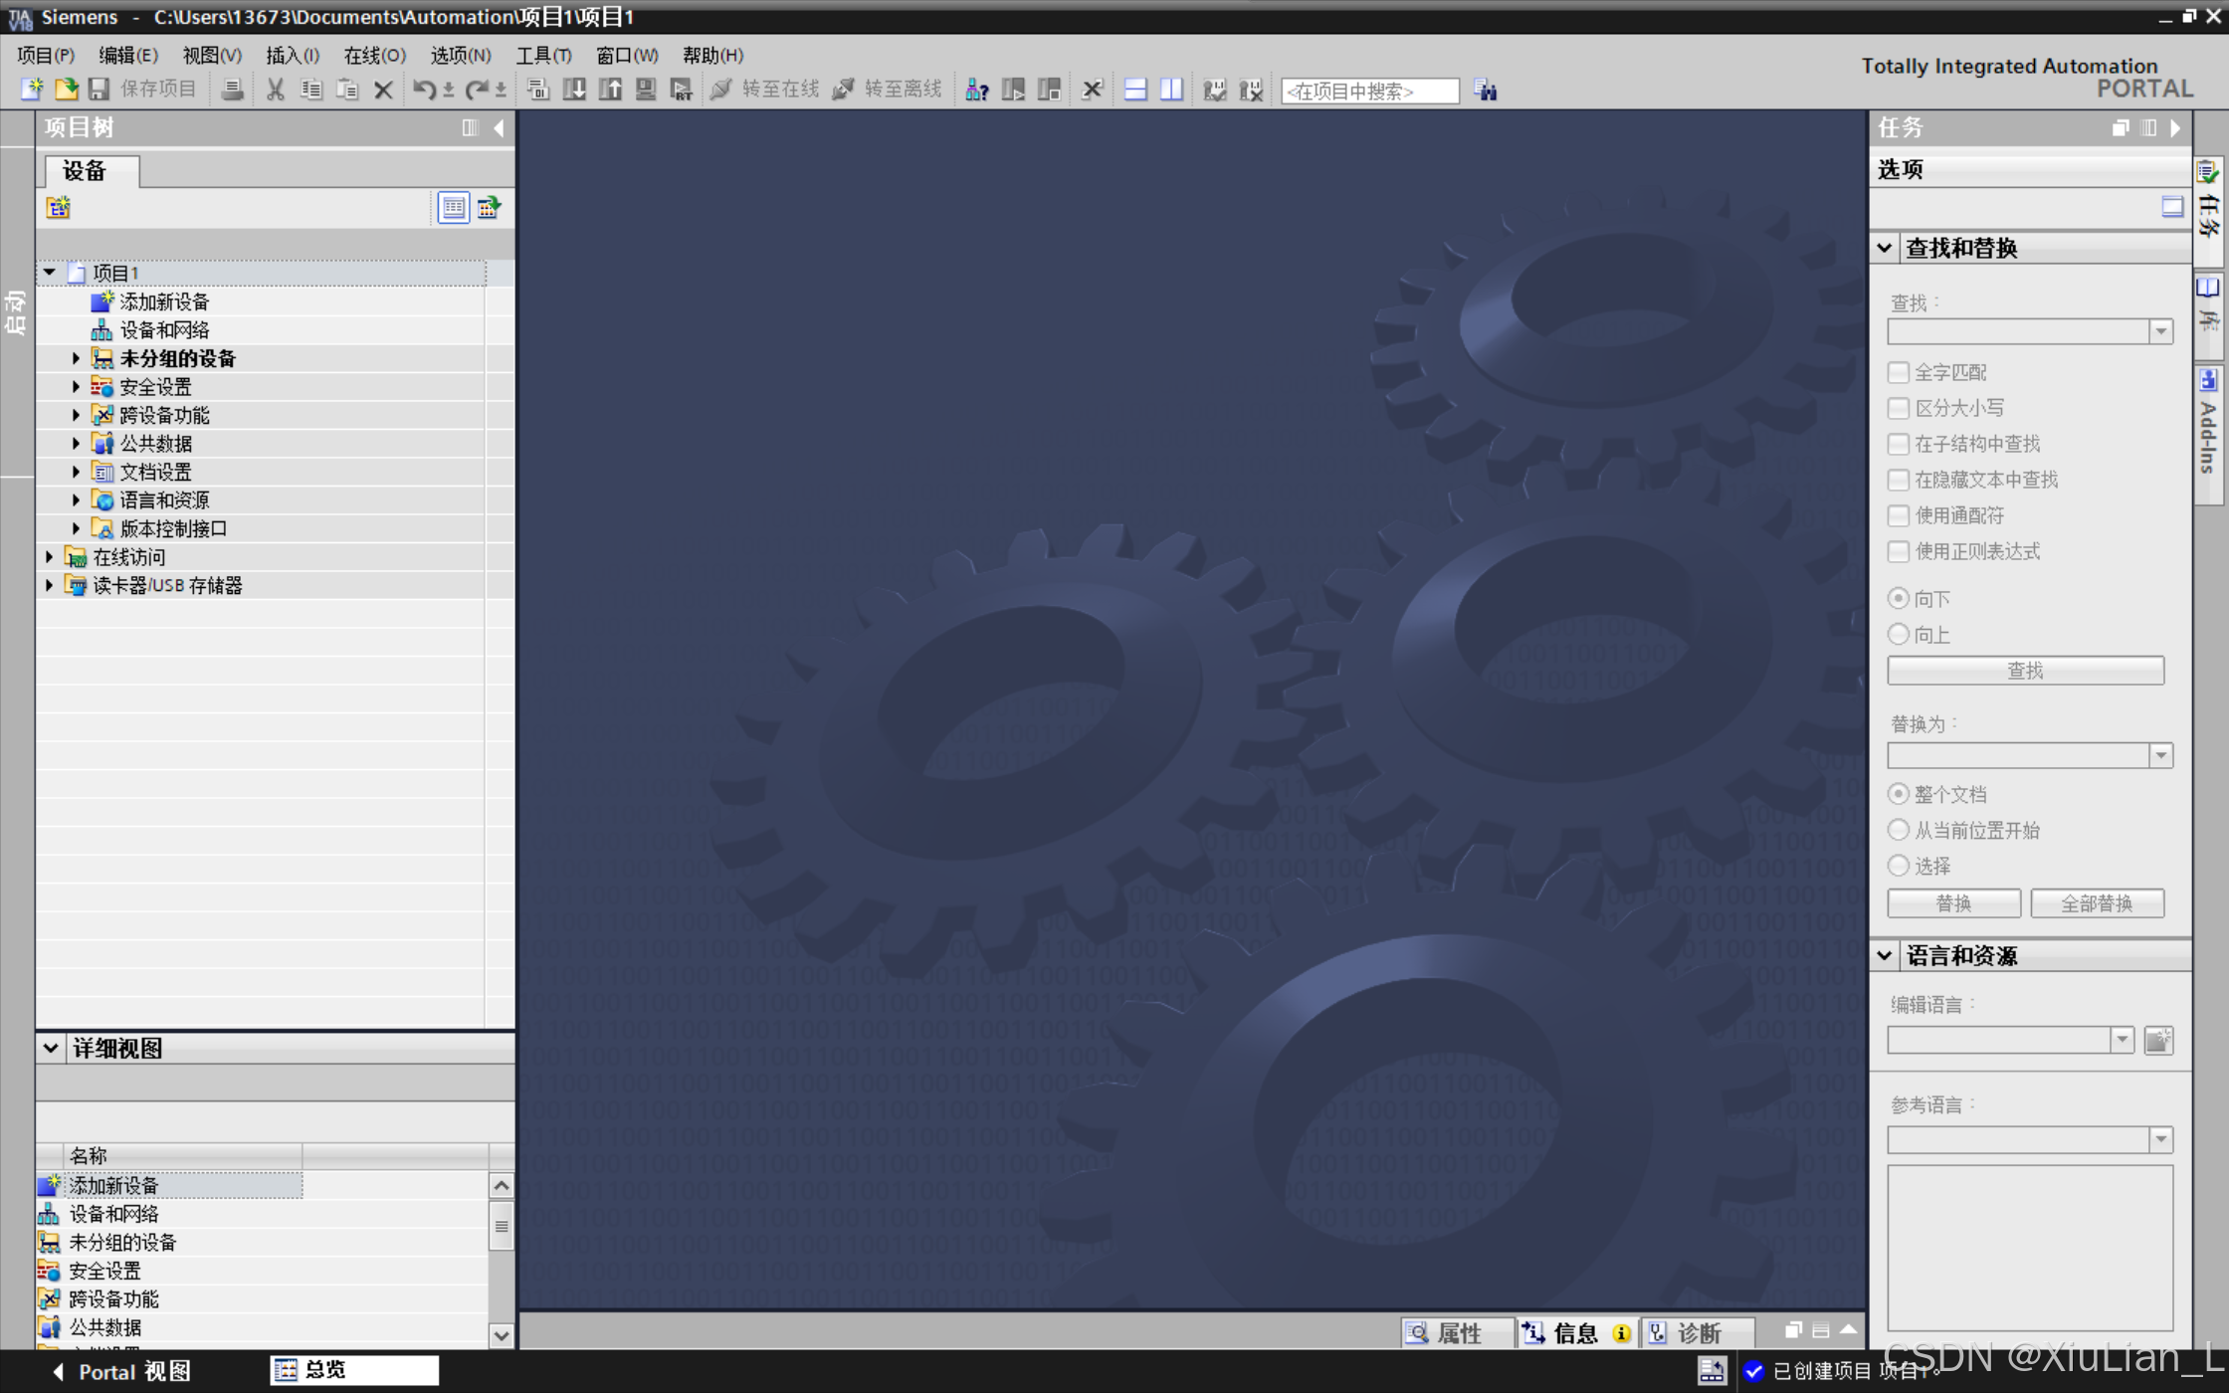Expand the 未分组的设备 tree node
Screen dimensions: 2229x1393
tap(76, 358)
